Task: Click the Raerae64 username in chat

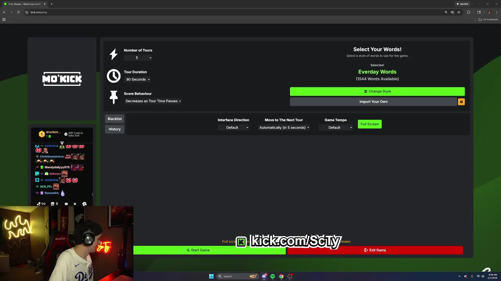Action: click(51, 193)
